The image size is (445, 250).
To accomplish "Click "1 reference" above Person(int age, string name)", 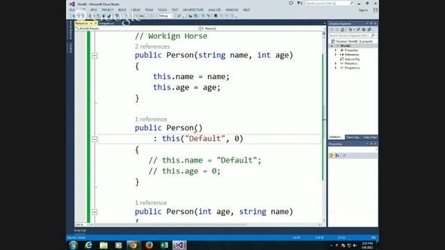I will tap(151, 203).
